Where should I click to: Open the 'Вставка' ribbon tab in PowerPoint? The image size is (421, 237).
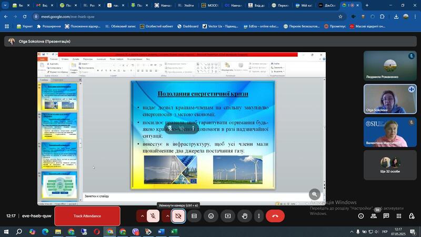[65, 59]
